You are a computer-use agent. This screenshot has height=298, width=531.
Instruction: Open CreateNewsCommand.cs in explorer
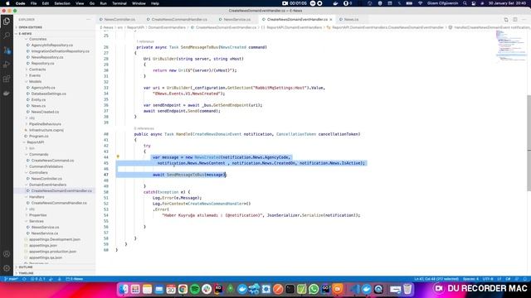52,161
